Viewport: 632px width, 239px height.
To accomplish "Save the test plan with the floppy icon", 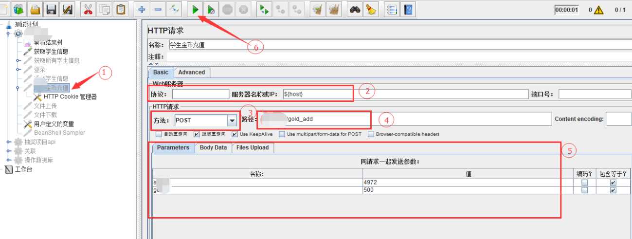I will click(x=51, y=9).
